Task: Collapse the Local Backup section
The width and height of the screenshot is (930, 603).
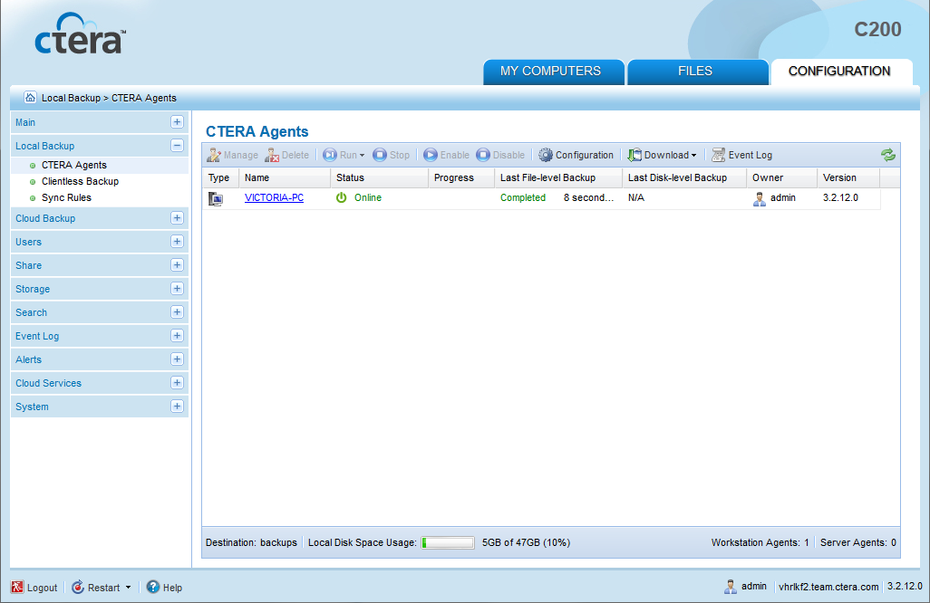Action: (x=177, y=146)
